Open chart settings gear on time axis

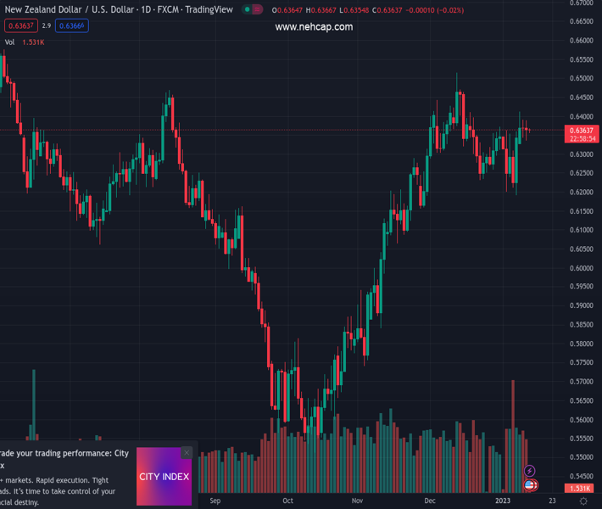click(x=583, y=501)
